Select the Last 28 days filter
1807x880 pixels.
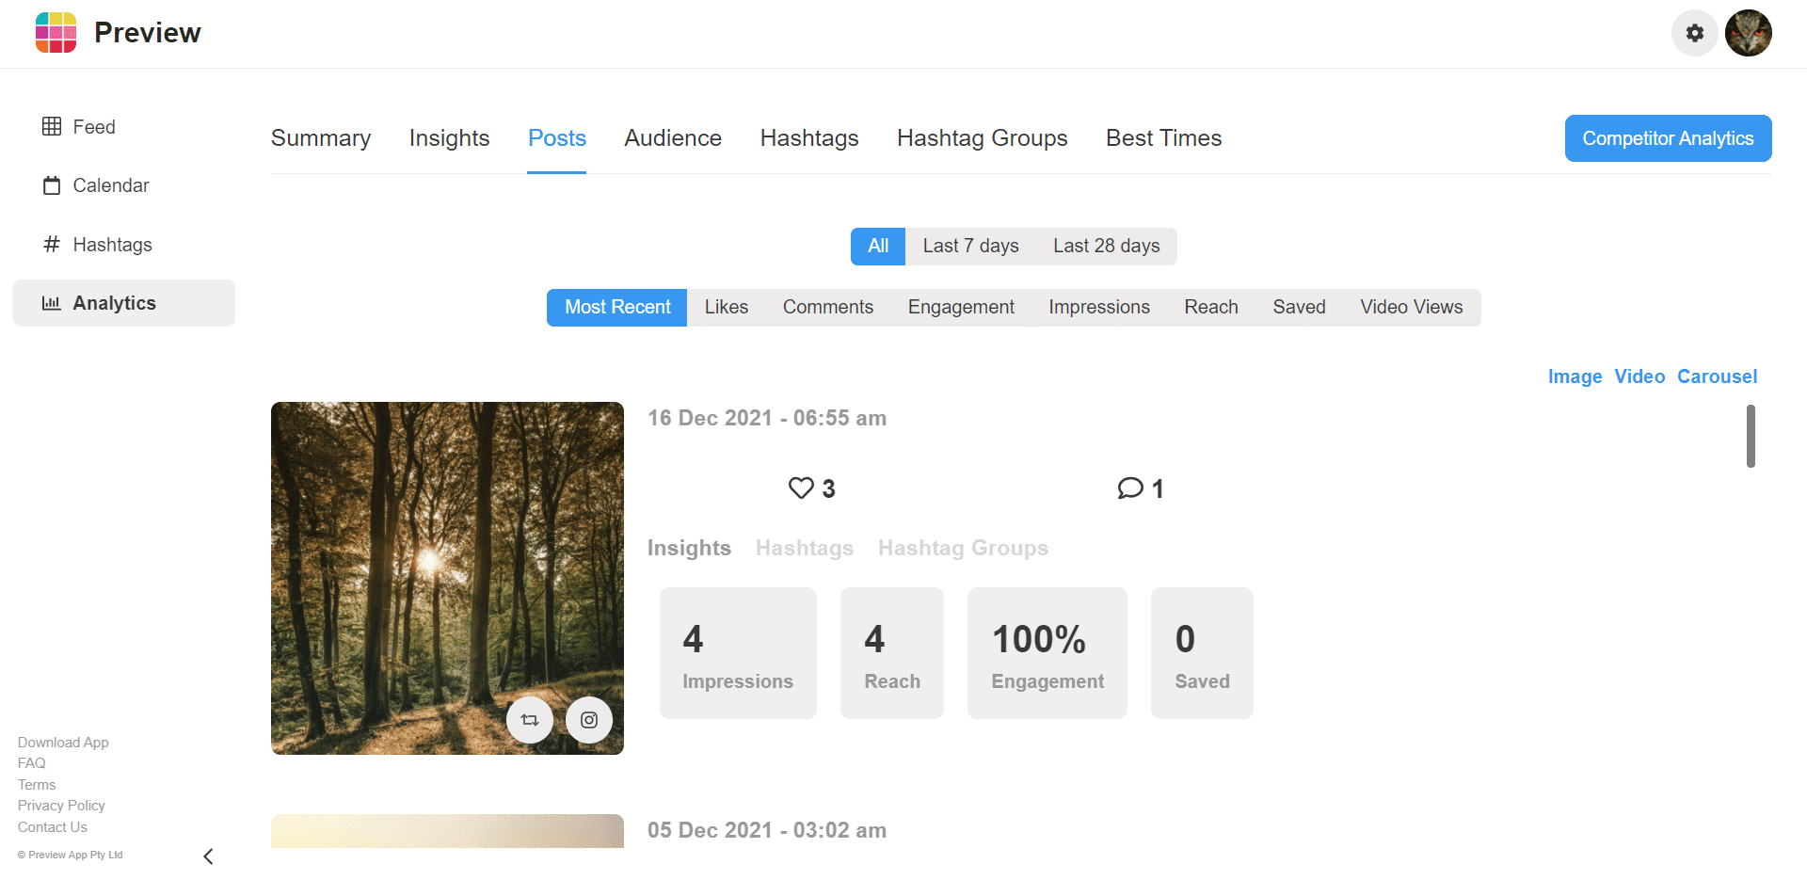click(x=1106, y=247)
